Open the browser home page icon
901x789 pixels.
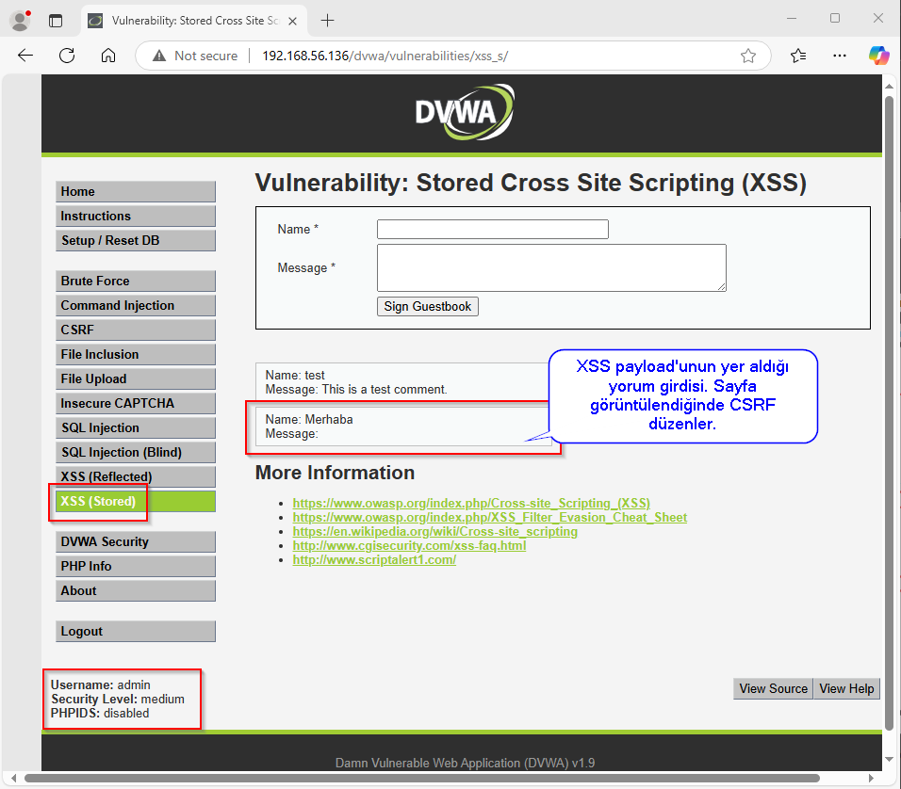pyautogui.click(x=108, y=56)
